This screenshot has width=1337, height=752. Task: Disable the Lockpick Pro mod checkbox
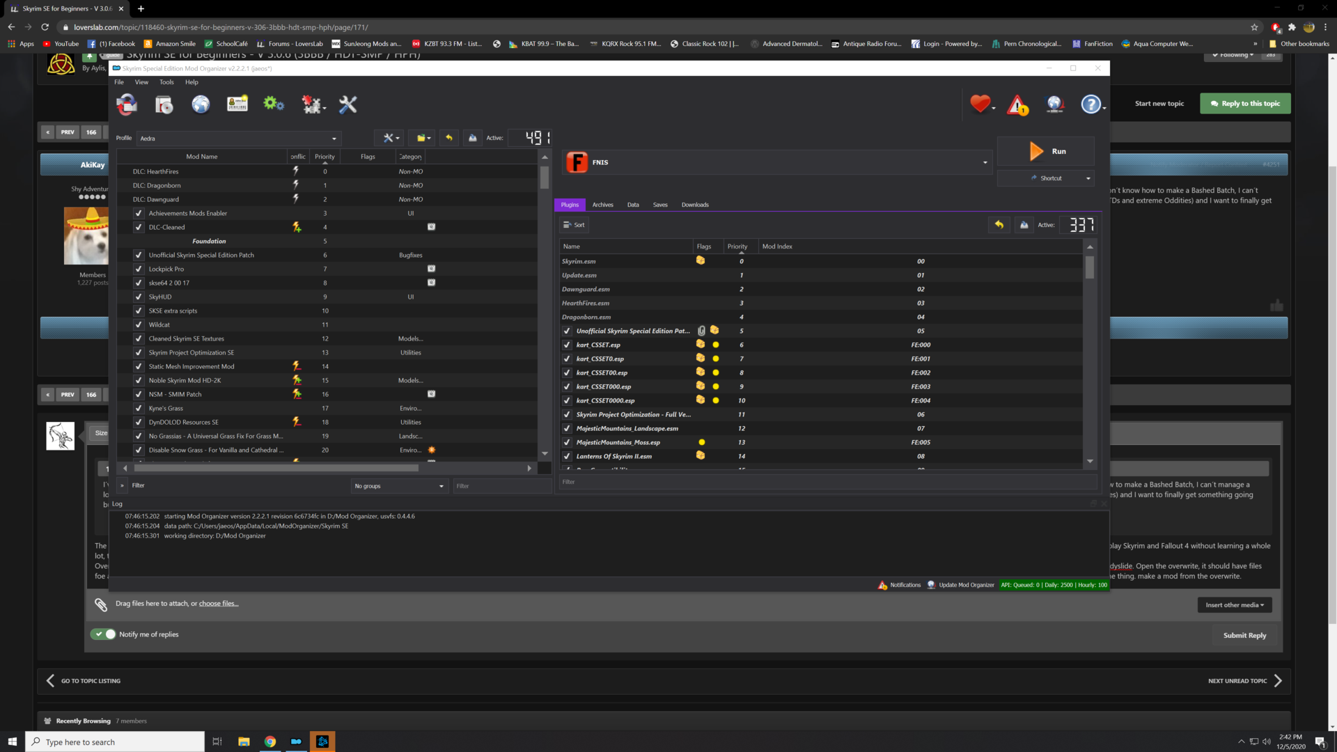coord(139,269)
